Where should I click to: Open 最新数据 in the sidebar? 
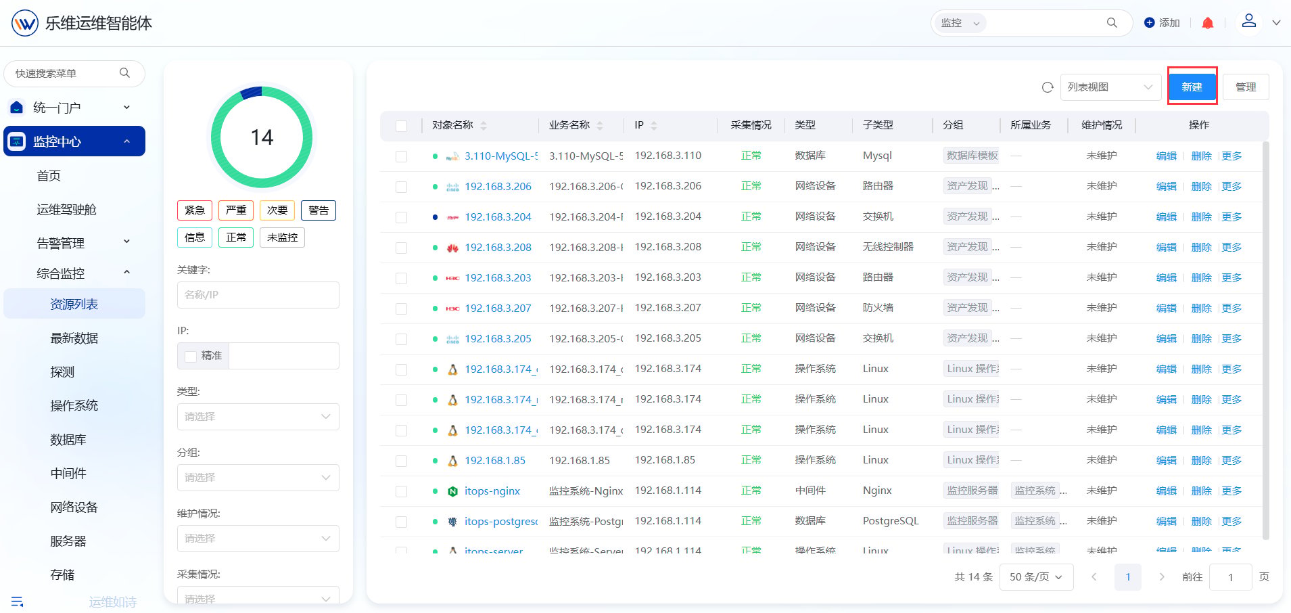click(x=74, y=338)
